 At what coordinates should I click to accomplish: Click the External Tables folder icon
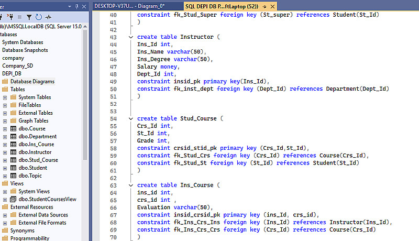(14, 113)
